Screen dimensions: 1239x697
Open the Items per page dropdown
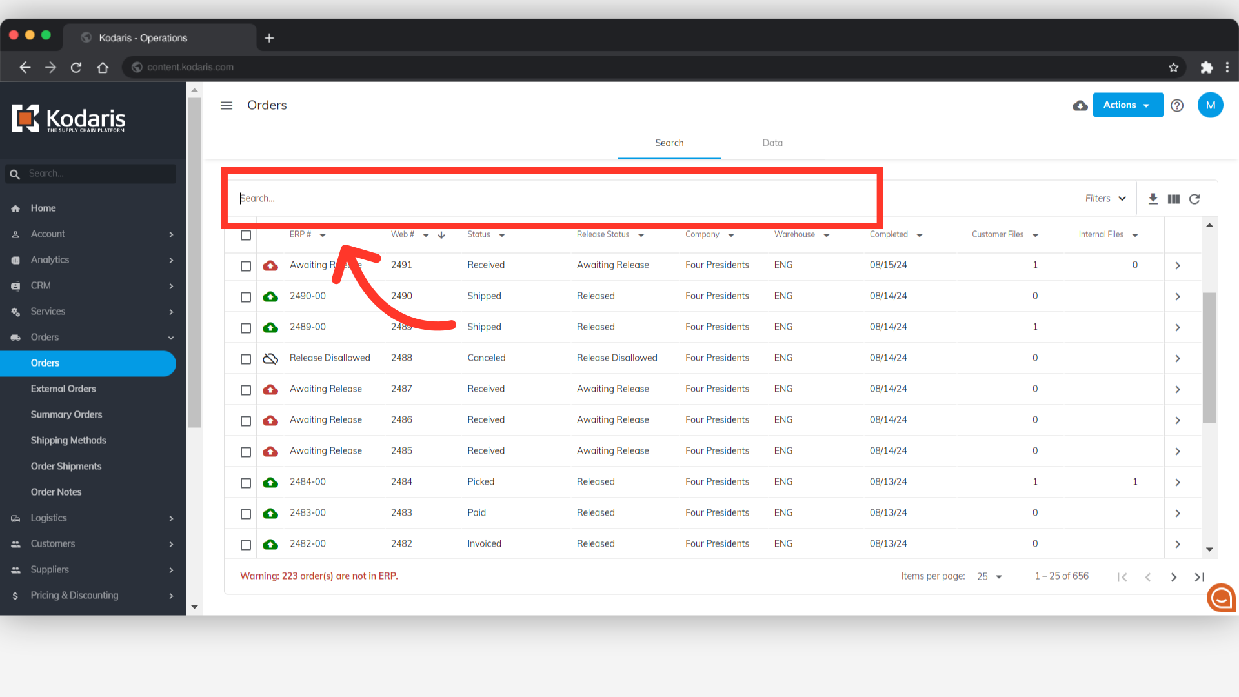(989, 576)
